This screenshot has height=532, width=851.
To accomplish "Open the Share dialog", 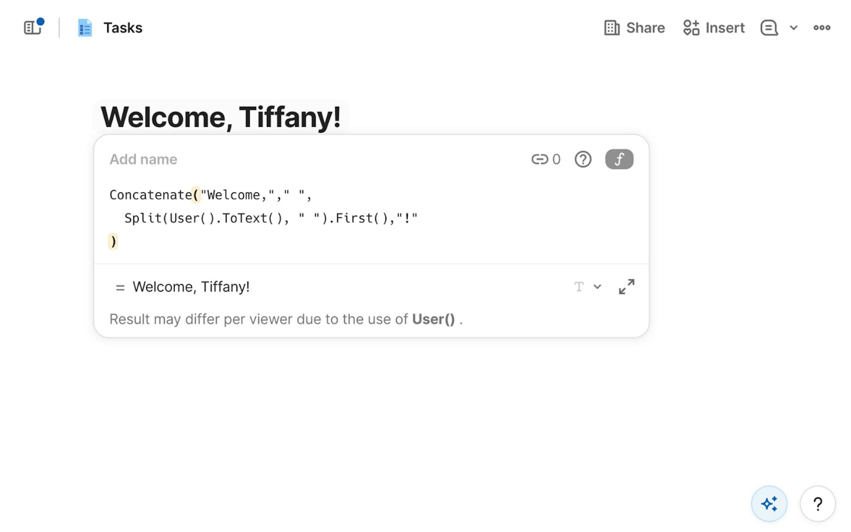I will point(634,28).
